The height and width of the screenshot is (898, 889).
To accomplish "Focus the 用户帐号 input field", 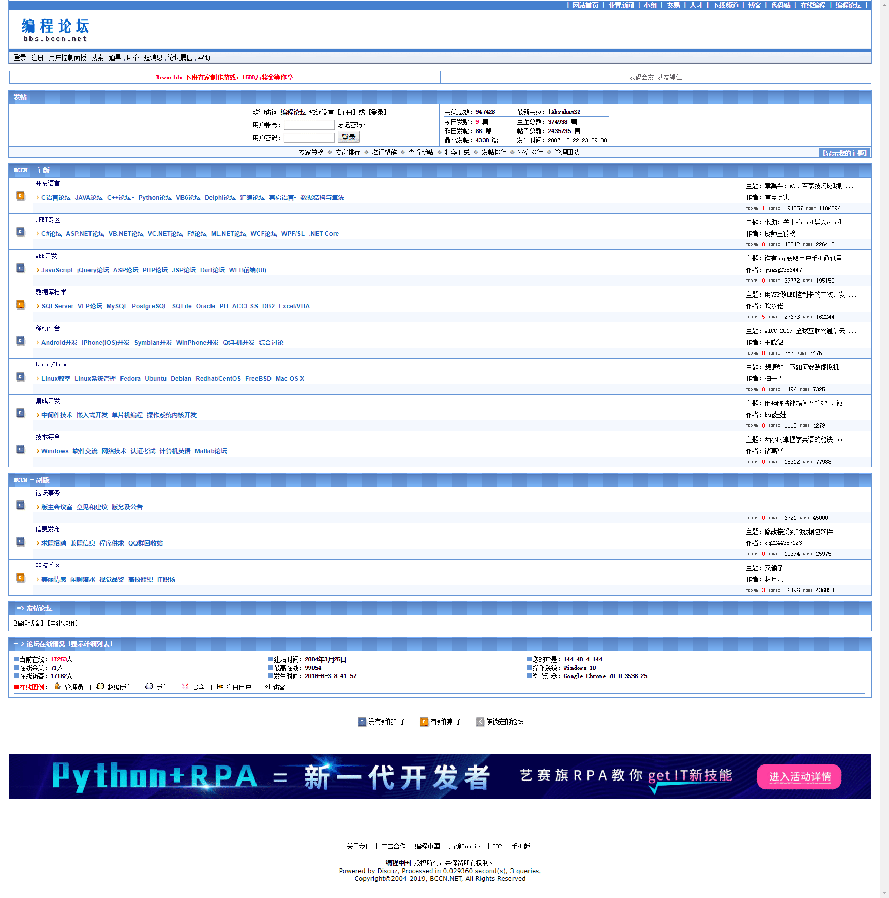I will pyautogui.click(x=309, y=125).
